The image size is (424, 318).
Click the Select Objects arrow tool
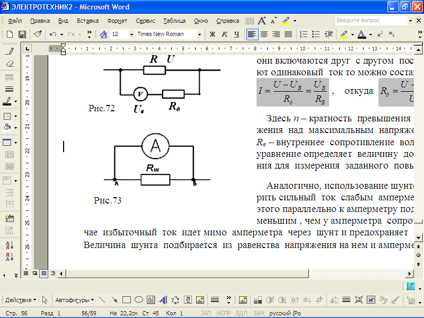point(45,299)
